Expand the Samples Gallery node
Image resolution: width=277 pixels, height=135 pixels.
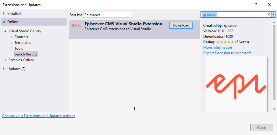pos(5,60)
